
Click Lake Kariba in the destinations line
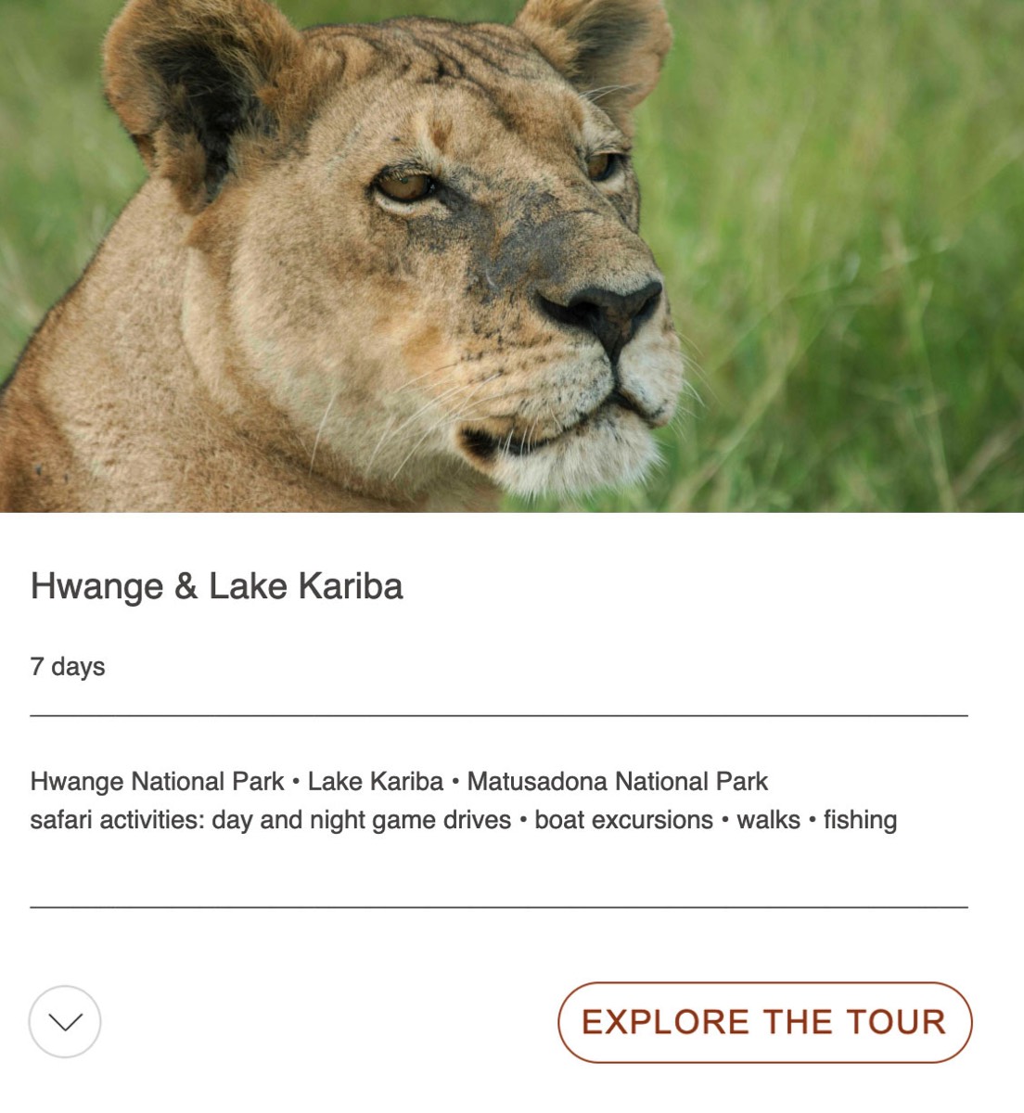tap(375, 782)
